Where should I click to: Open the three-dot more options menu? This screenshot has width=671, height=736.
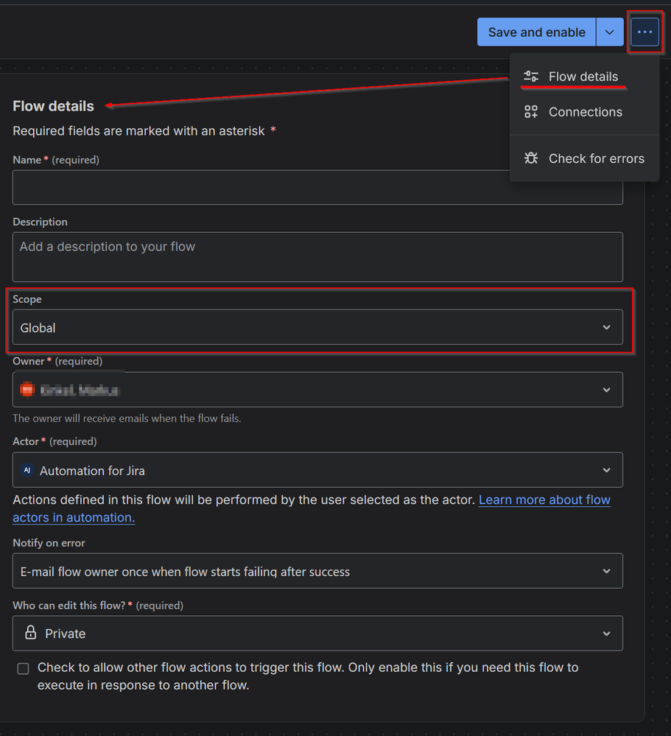point(644,32)
